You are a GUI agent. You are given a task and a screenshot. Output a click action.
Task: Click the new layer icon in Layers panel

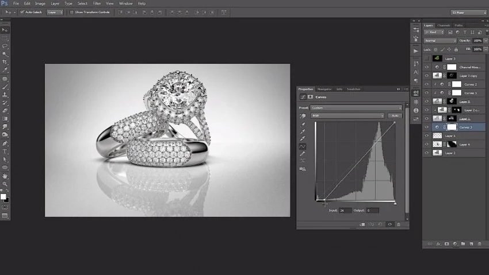coord(471,244)
